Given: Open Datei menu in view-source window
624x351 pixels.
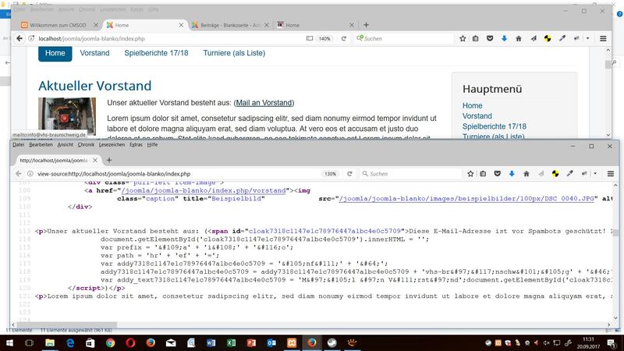Looking at the screenshot, I should coord(18,145).
